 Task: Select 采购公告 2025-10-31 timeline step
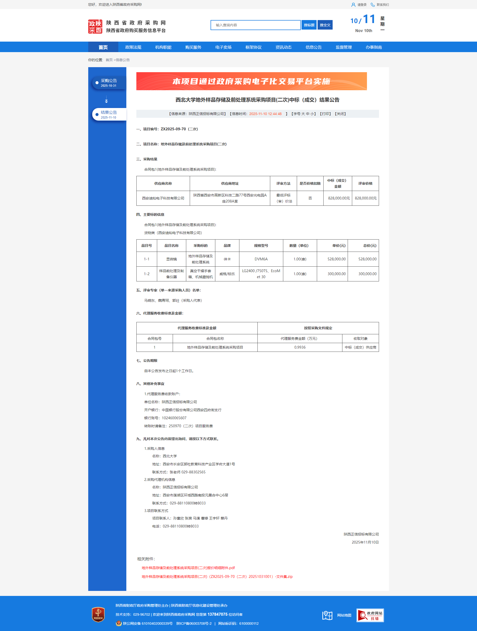[109, 83]
